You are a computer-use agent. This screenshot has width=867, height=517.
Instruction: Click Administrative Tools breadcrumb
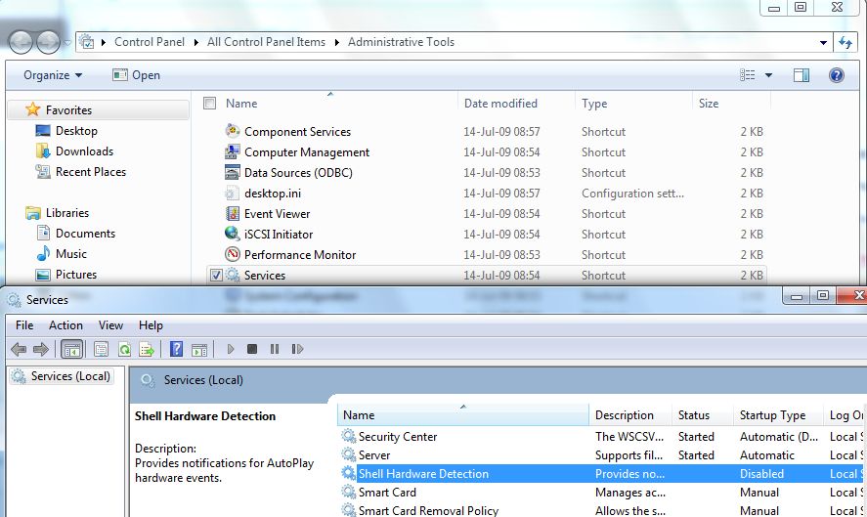tap(401, 42)
